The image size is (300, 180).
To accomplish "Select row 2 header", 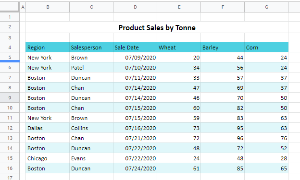I will [x=10, y=27].
